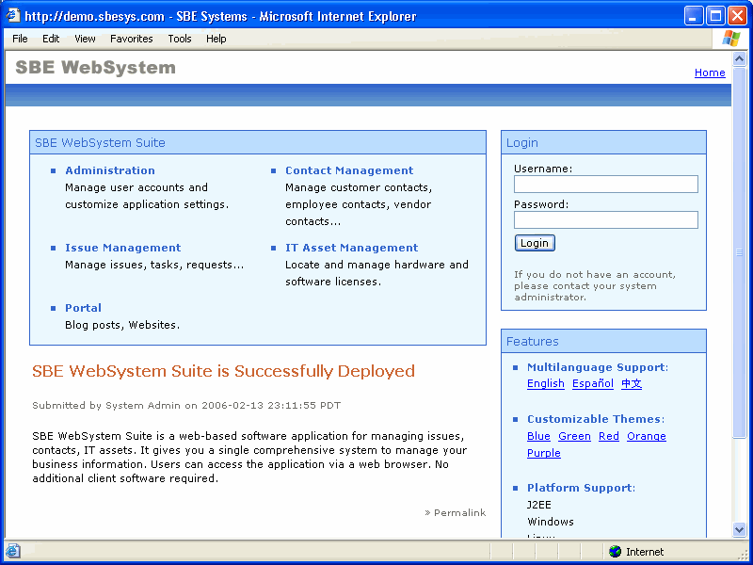Image resolution: width=753 pixels, height=565 pixels.
Task: Click the Features panel header
Action: click(603, 341)
